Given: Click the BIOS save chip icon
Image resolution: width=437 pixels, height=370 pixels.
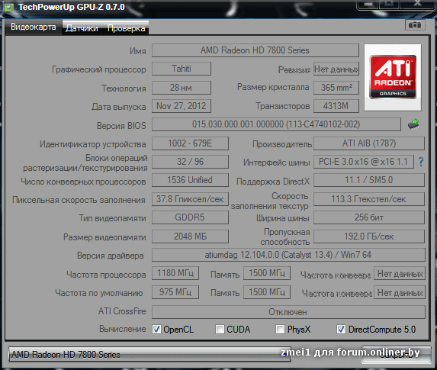Looking at the screenshot, I should click(413, 124).
